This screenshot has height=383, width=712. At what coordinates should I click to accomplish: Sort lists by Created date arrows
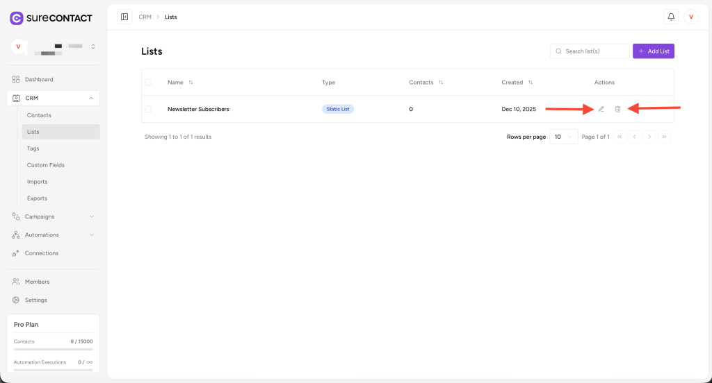tap(531, 83)
